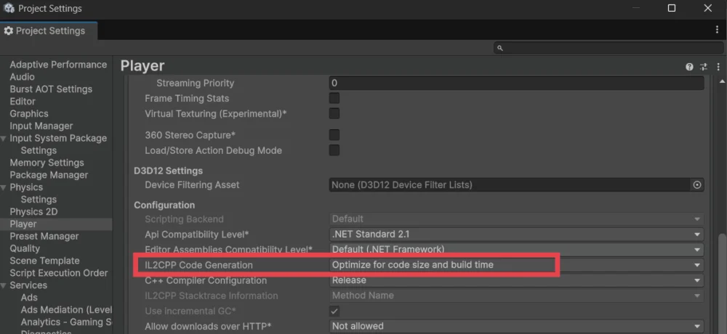Open the Player section three-dot menu
The height and width of the screenshot is (334, 727).
coord(717,67)
